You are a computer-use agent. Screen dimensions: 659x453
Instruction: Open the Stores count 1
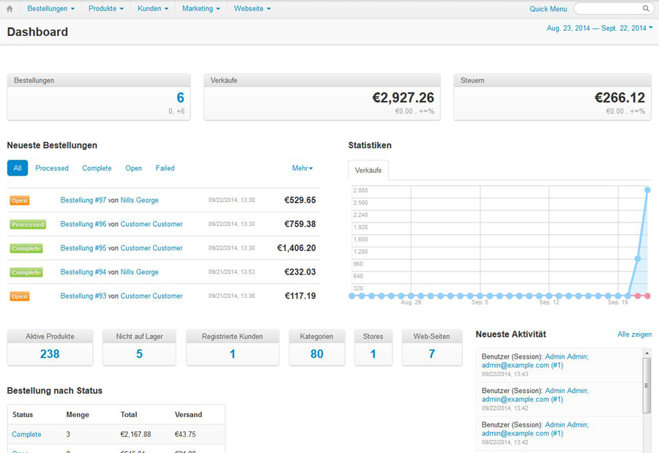373,353
